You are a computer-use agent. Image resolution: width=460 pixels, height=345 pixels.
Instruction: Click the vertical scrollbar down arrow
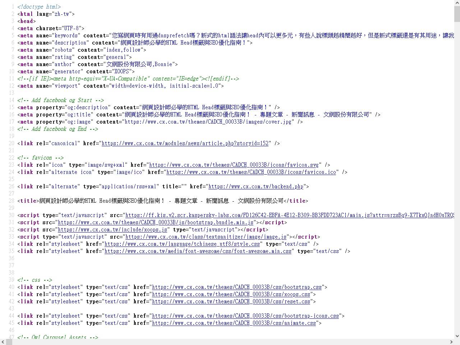pyautogui.click(x=457, y=336)
